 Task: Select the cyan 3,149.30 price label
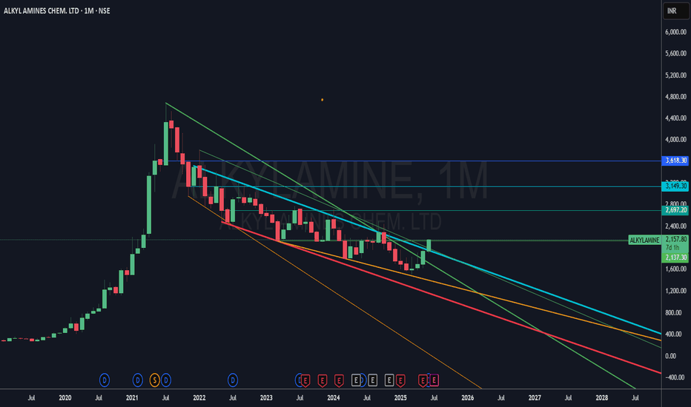click(x=675, y=186)
